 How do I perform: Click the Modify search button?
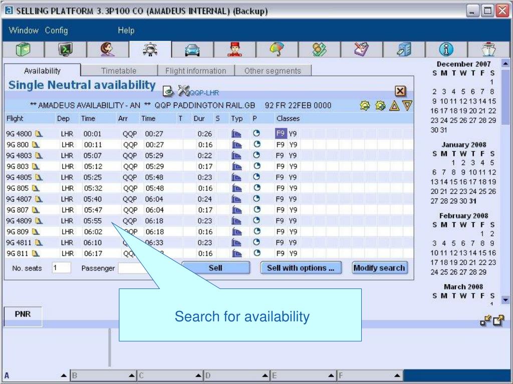click(379, 268)
